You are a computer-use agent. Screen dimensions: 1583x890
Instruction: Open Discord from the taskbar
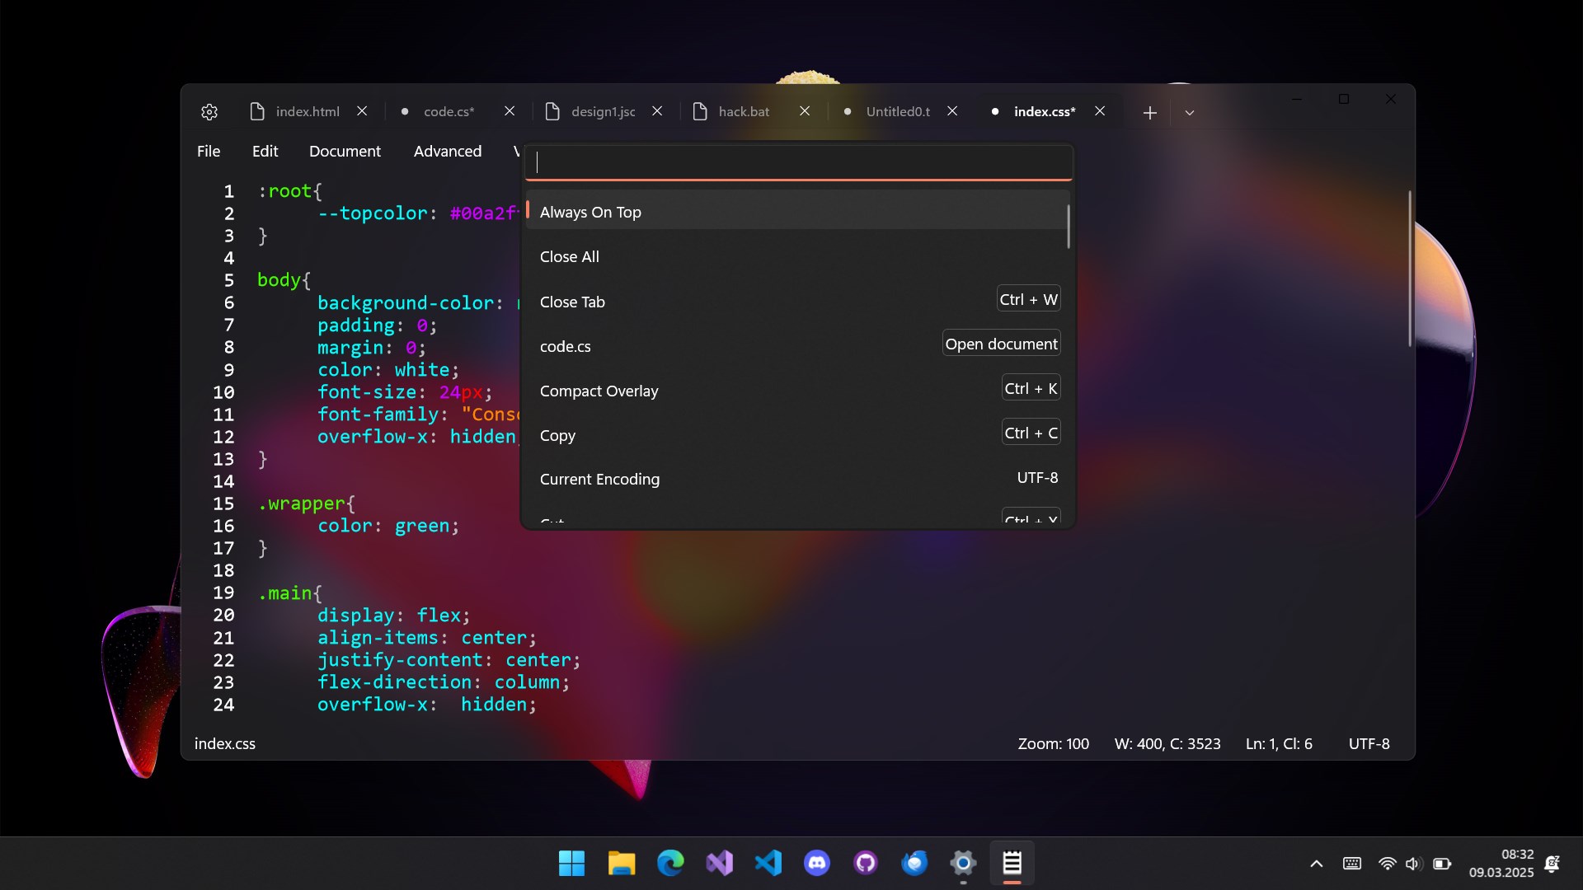pos(817,863)
